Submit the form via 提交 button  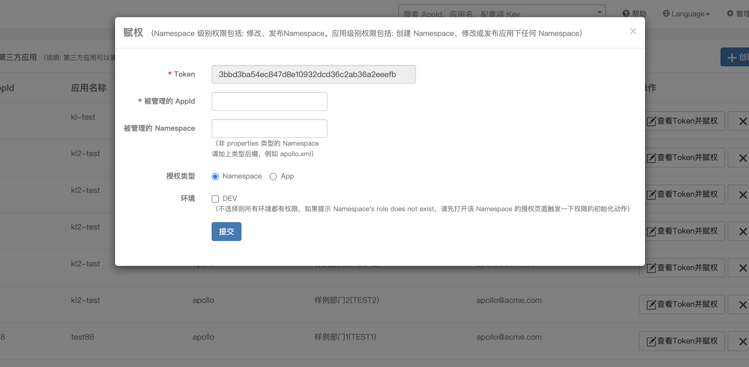[226, 231]
